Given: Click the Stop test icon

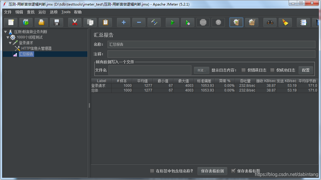Looking at the screenshot, I should (x=203, y=22).
